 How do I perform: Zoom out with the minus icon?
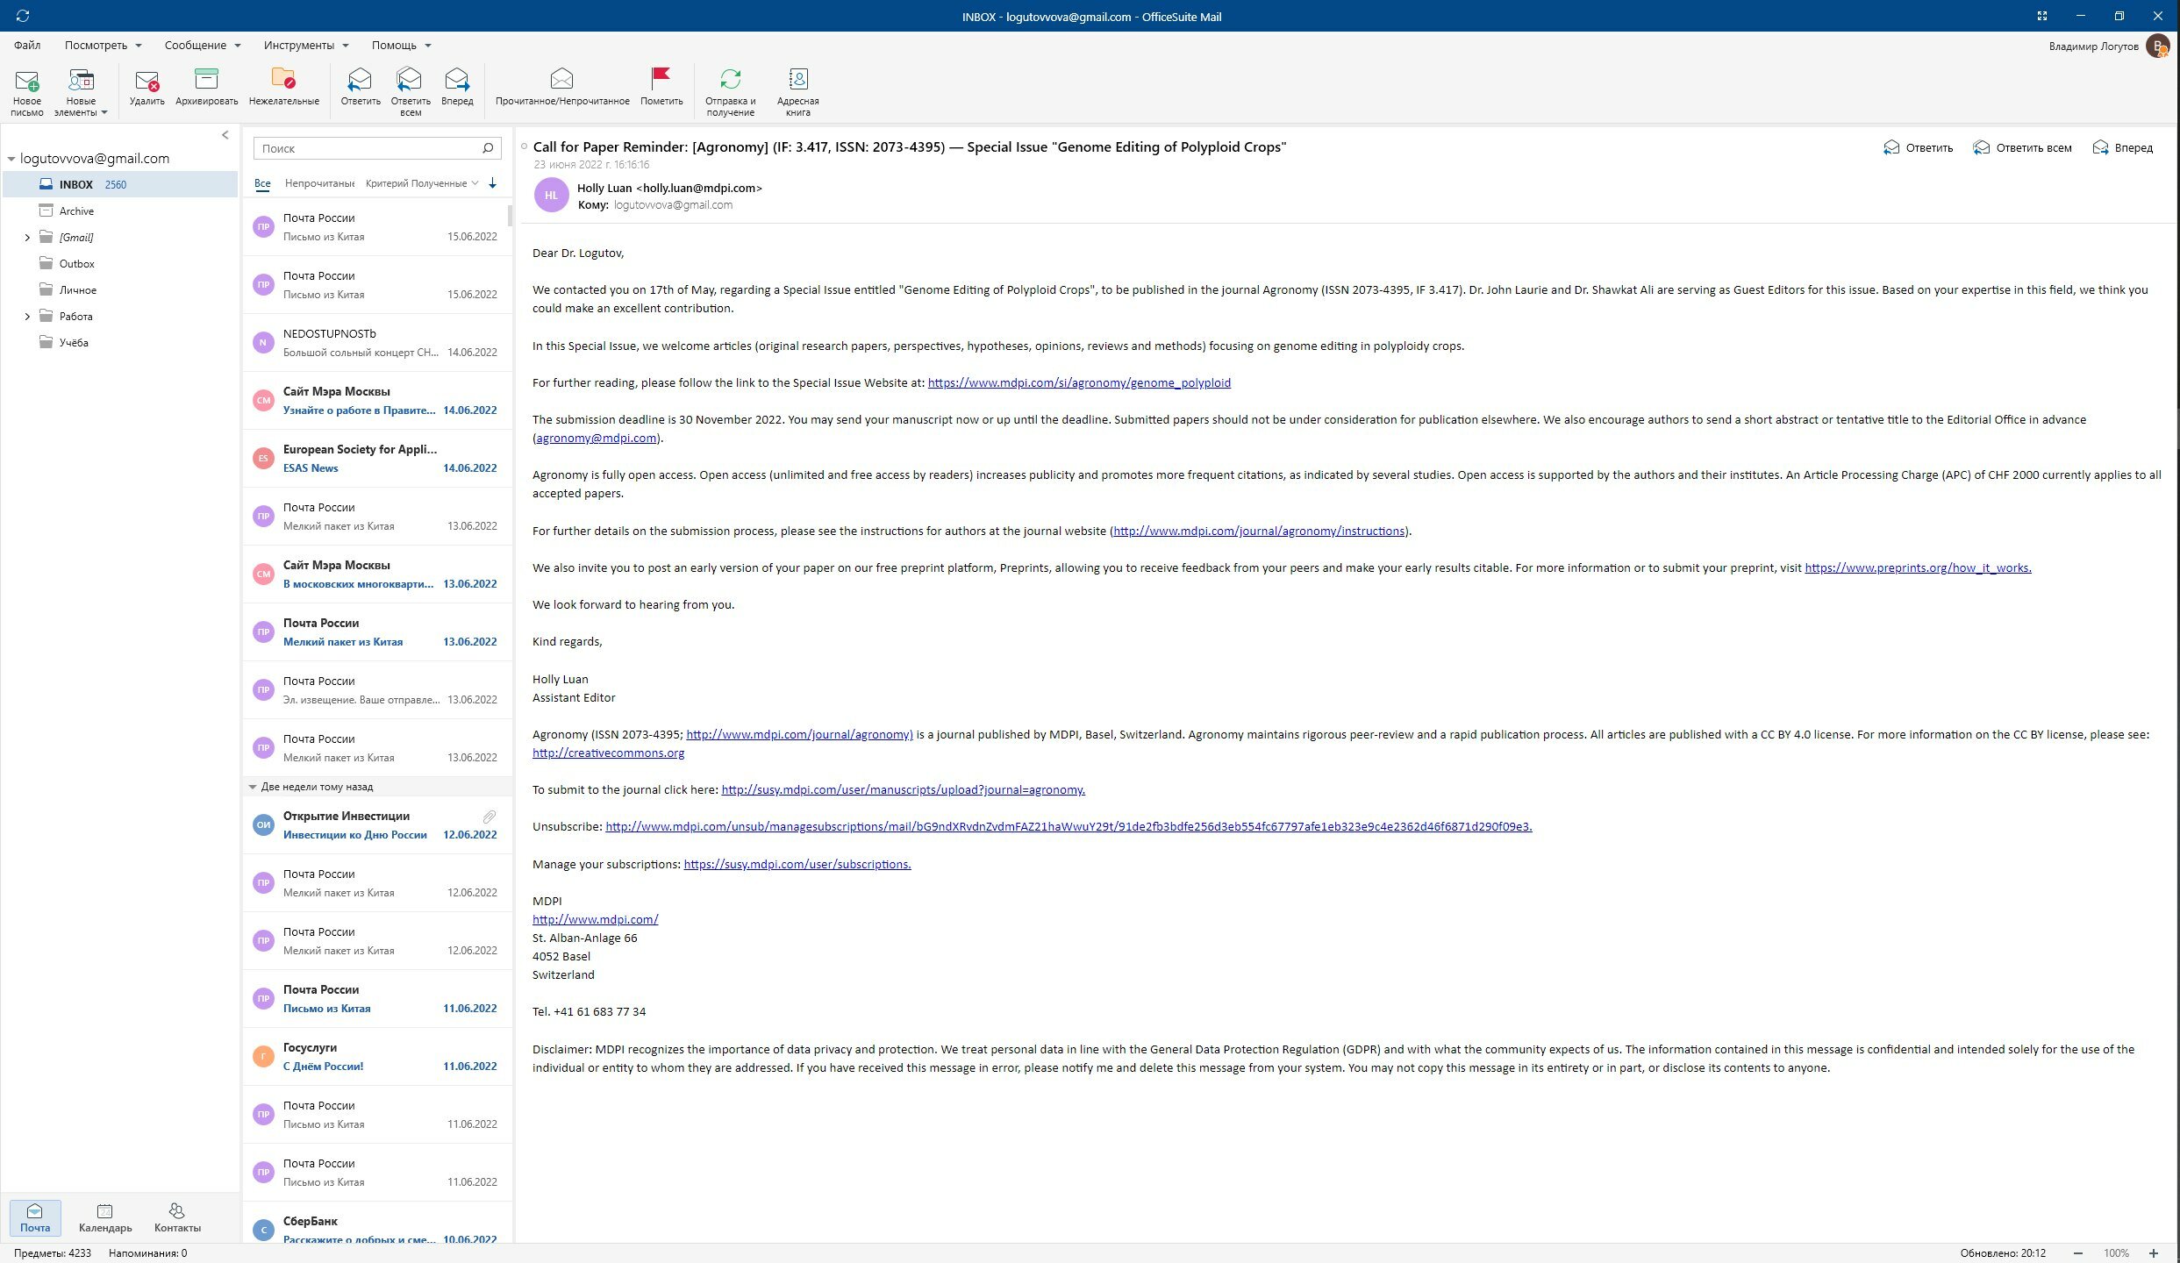(2077, 1253)
